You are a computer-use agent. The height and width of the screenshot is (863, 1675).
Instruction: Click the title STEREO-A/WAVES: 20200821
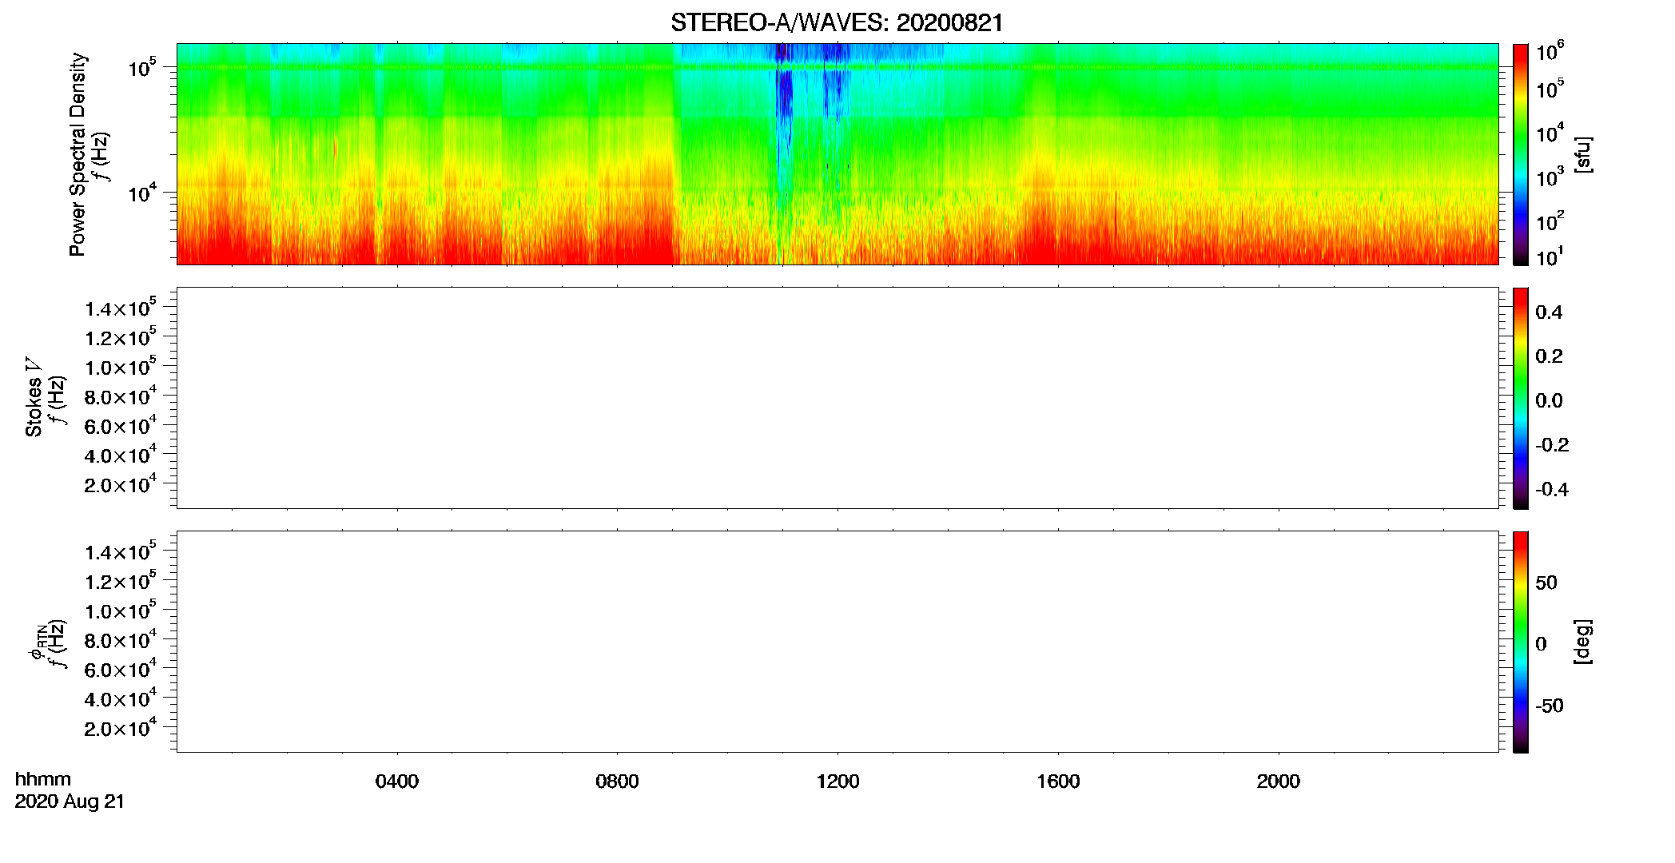click(837, 23)
